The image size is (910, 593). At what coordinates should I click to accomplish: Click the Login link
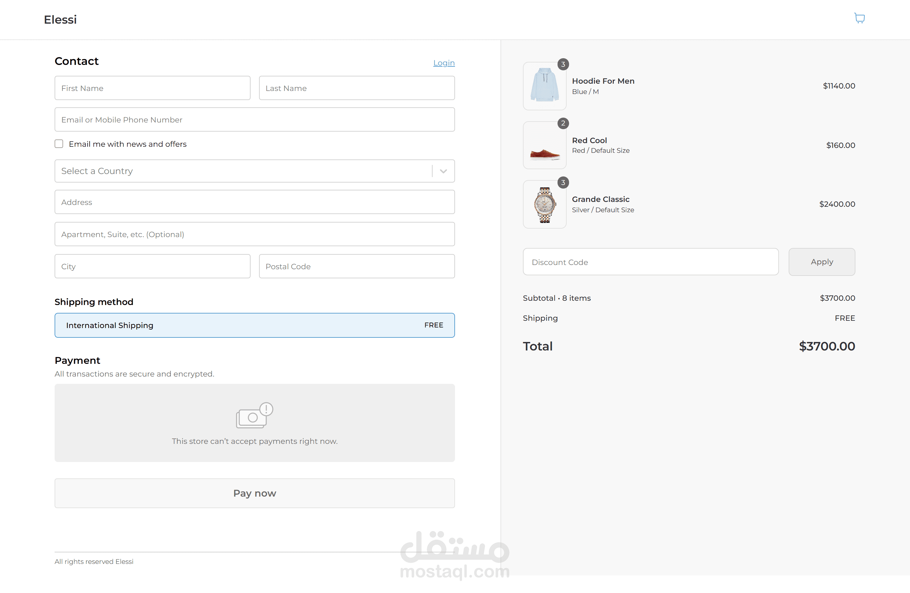click(443, 63)
